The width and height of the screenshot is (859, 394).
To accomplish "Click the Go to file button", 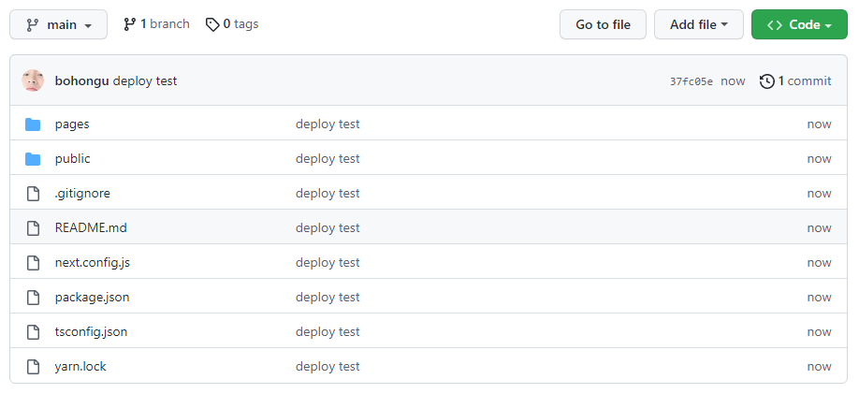I will click(x=603, y=24).
